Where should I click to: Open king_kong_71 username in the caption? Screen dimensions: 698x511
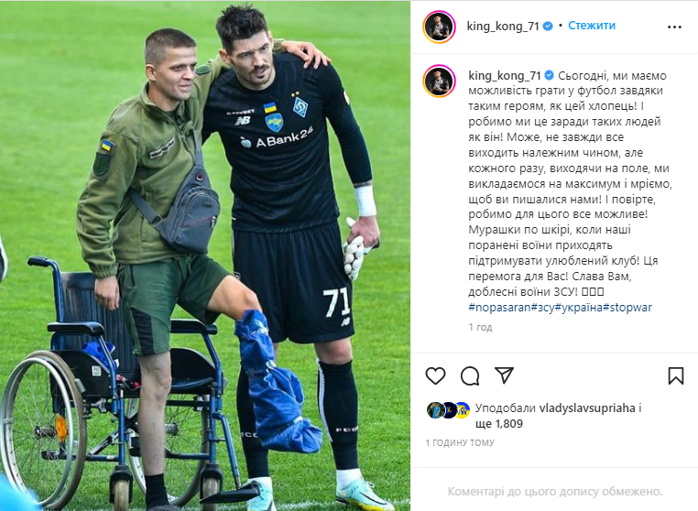[505, 76]
